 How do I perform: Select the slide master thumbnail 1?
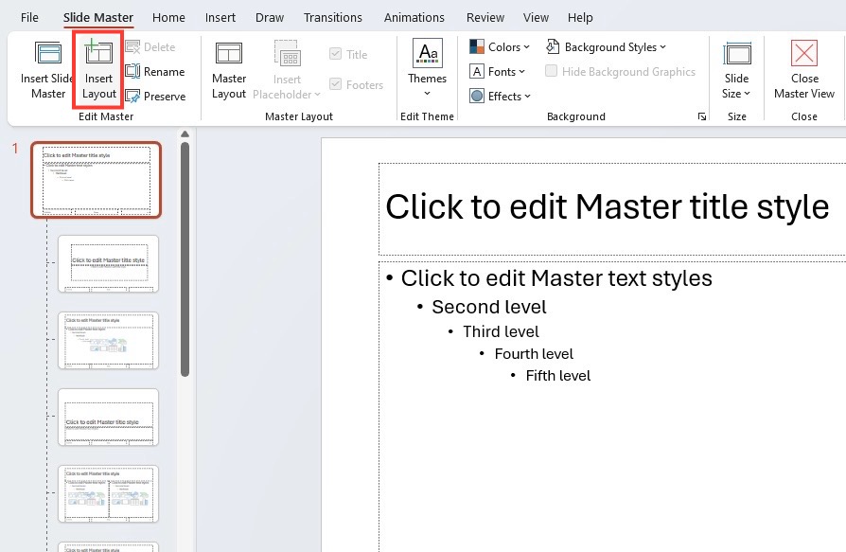point(96,180)
